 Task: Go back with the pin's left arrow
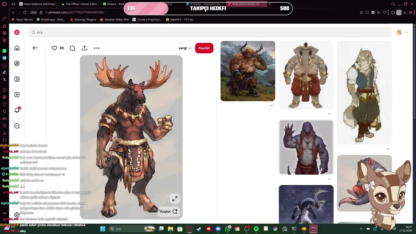point(35,48)
